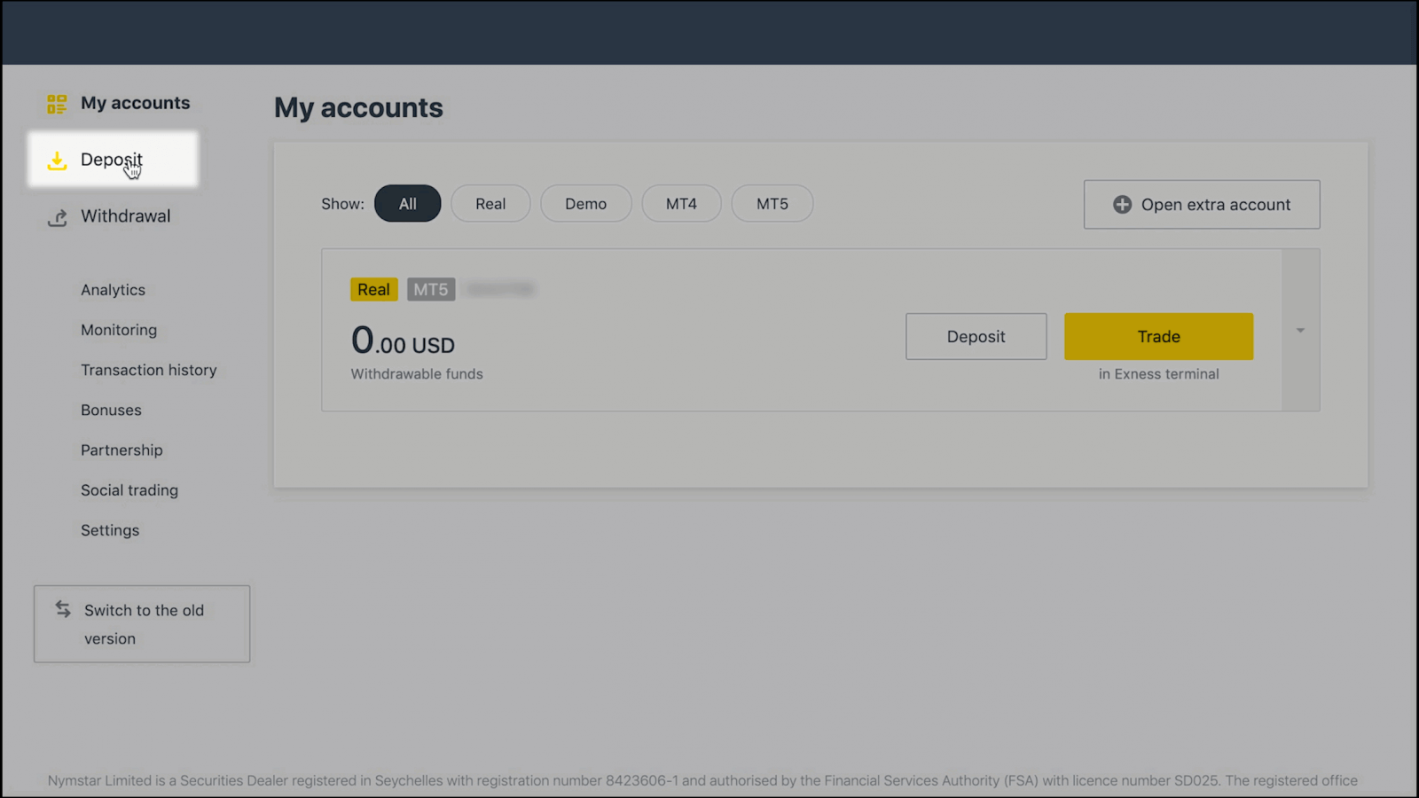Viewport: 1419px width, 798px height.
Task: Click Open extra account button
Action: pos(1202,205)
